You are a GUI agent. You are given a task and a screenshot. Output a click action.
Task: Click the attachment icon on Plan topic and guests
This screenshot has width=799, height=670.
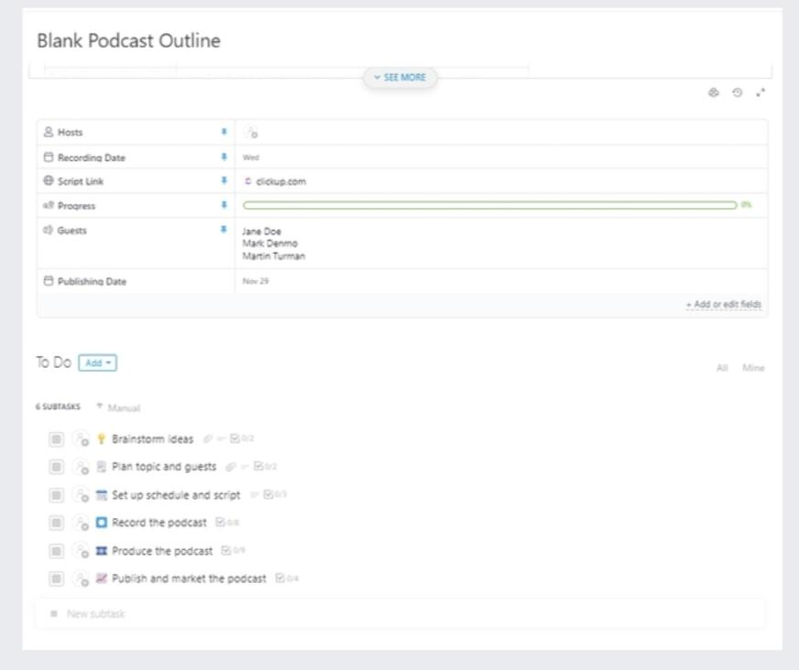pos(231,467)
